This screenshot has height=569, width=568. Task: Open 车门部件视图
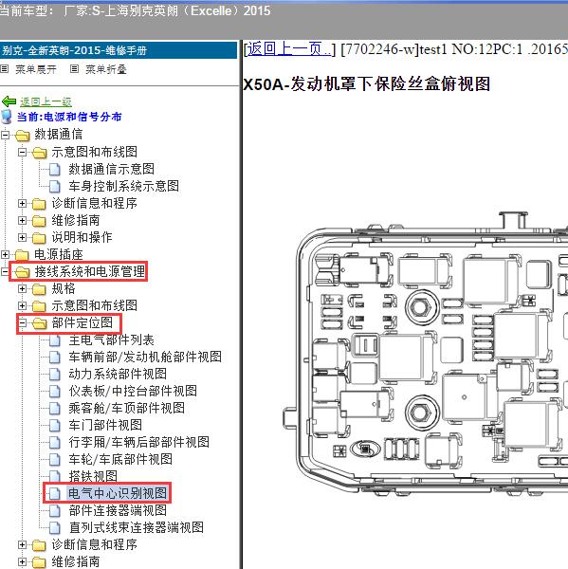[105, 425]
